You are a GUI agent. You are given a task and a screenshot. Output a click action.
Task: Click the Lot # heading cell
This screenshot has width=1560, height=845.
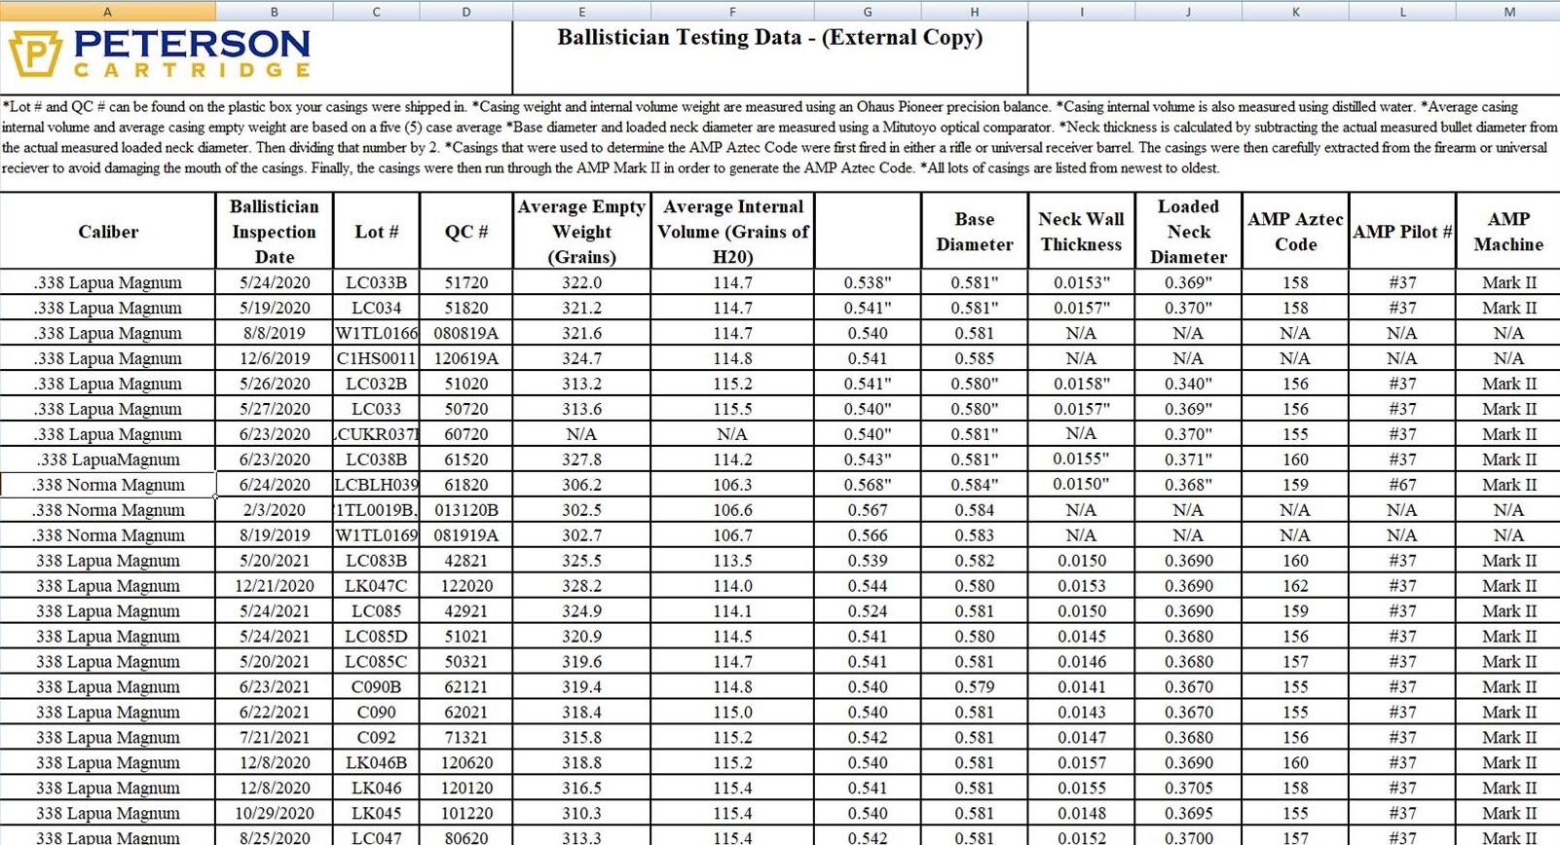[376, 232]
